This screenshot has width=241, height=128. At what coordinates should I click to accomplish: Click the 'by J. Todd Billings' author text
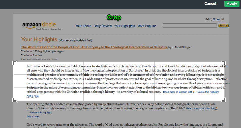179,47
